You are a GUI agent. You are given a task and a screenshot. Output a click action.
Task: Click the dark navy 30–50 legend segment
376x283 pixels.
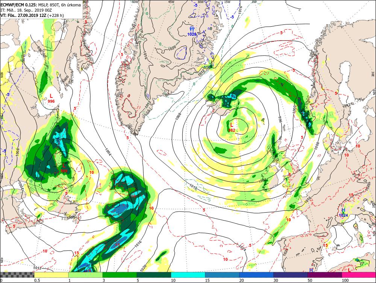point(291,275)
